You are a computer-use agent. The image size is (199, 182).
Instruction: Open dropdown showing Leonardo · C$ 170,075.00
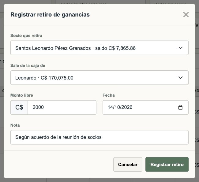[x=99, y=78]
